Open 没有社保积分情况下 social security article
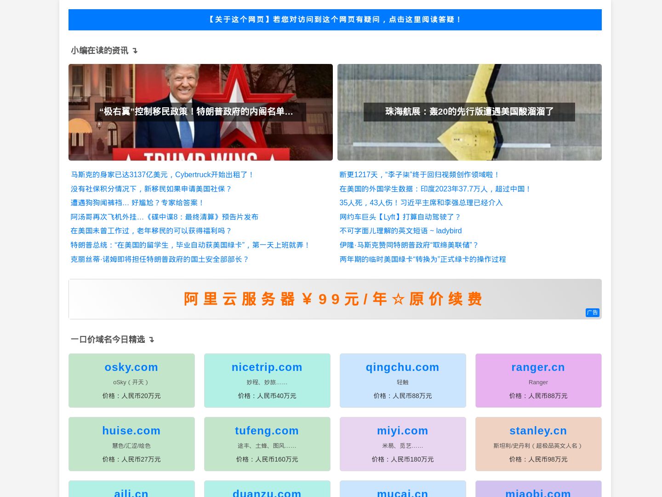This screenshot has height=497, width=662. [x=151, y=189]
